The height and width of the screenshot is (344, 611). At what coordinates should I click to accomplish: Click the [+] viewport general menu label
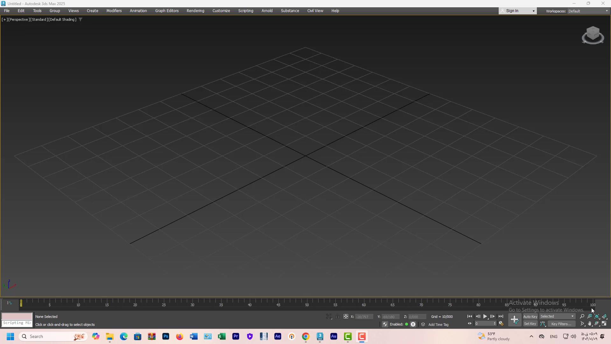[4, 19]
